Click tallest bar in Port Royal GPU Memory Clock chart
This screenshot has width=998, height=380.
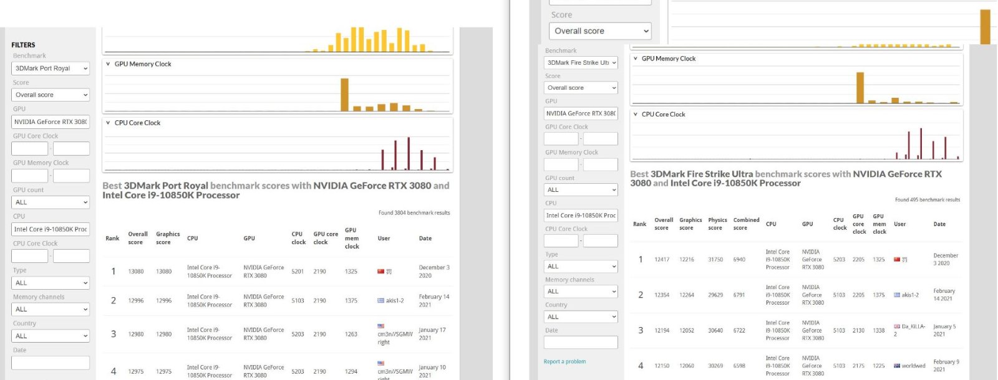coord(344,95)
